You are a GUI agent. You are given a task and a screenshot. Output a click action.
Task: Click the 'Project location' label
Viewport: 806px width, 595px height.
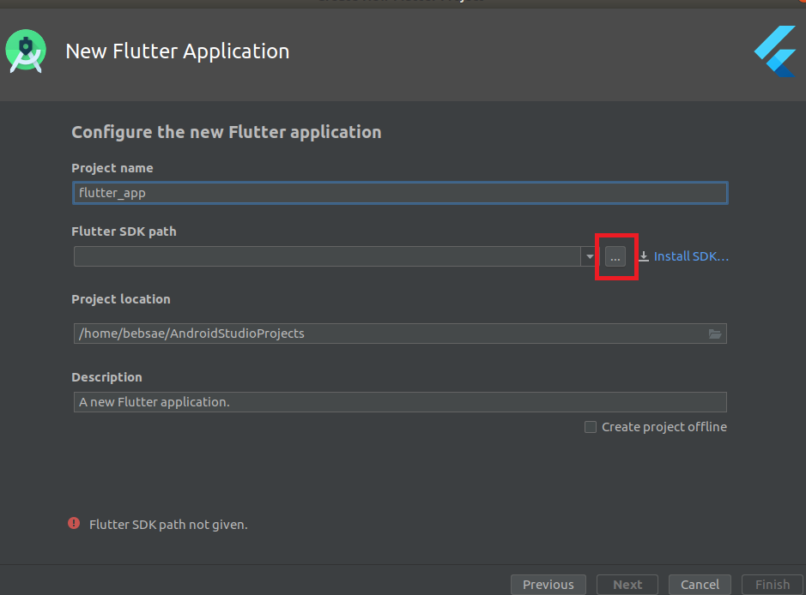[x=121, y=299]
